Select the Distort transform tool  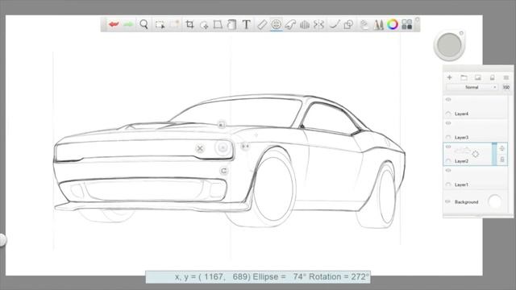pos(218,25)
